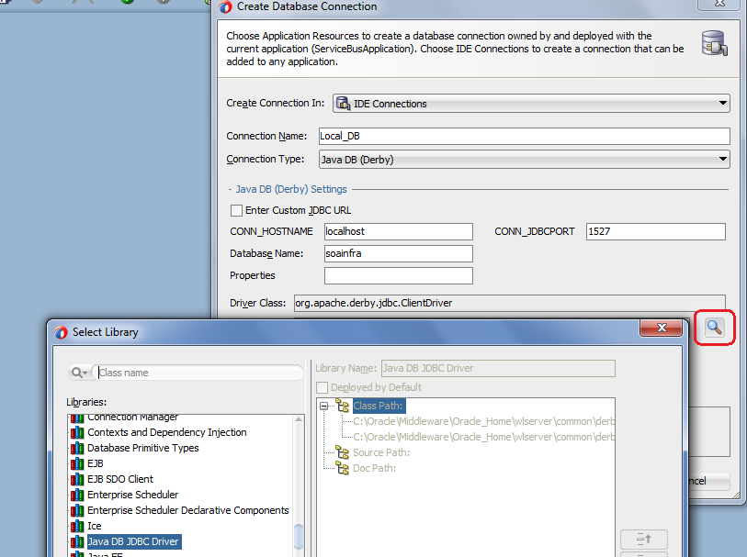
Task: Click the IDE Connections database icon
Action: pyautogui.click(x=343, y=103)
